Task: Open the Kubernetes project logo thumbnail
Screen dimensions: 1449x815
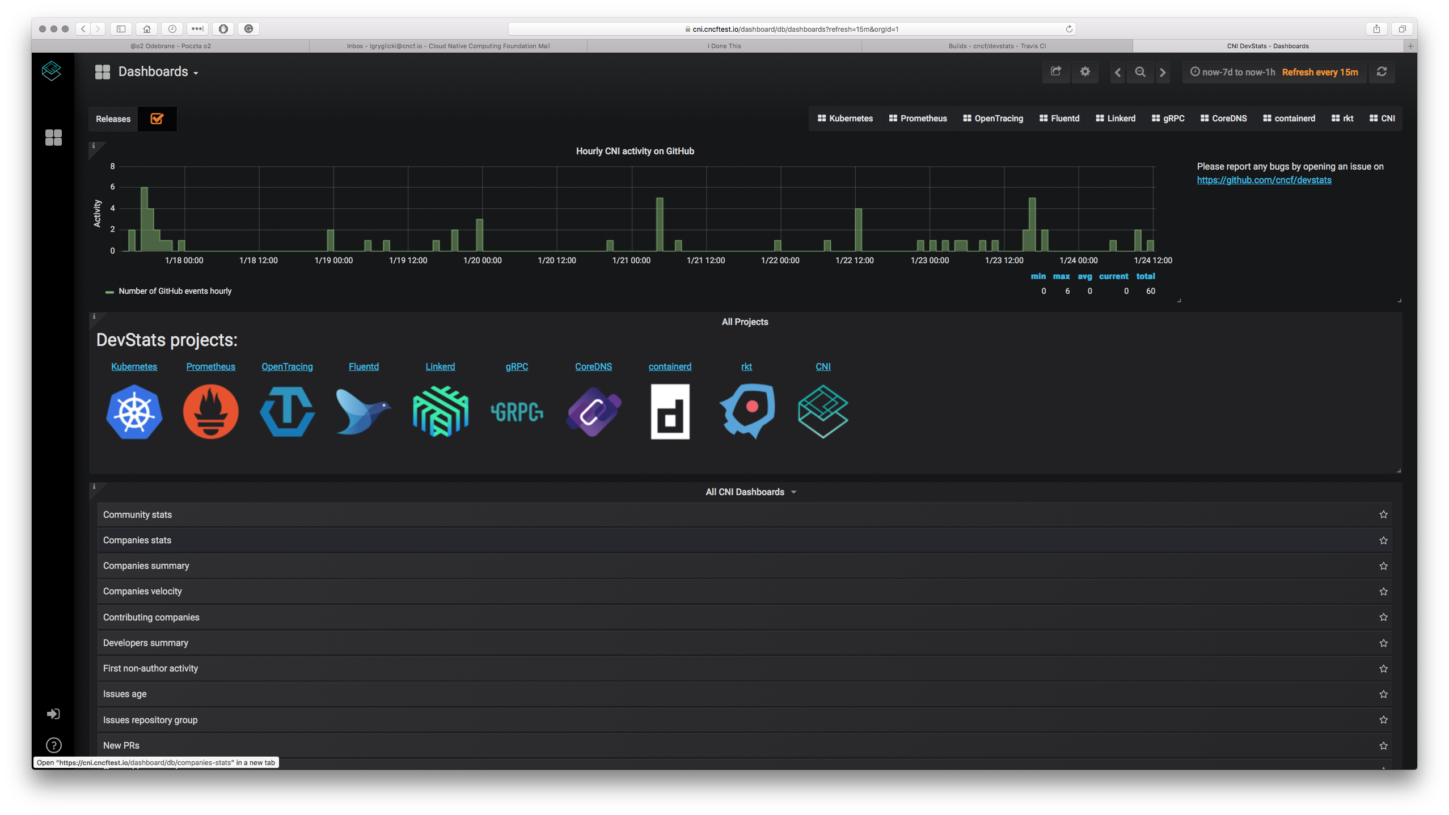Action: 133,412
